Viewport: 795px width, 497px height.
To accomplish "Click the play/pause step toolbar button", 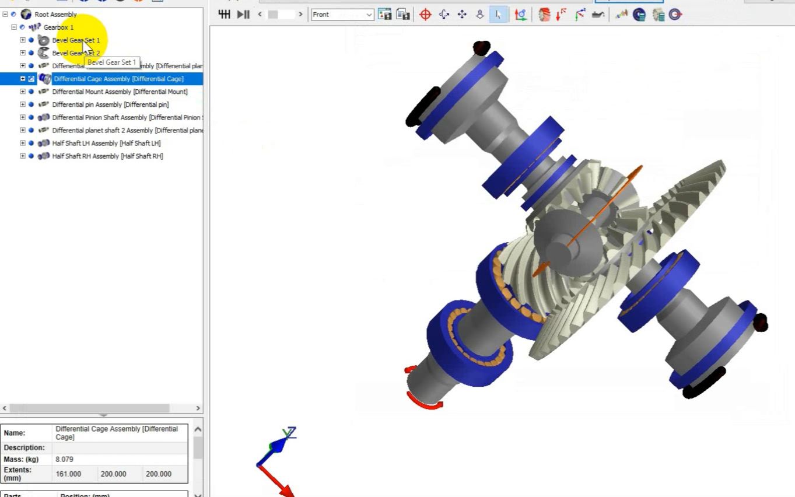I will (243, 15).
